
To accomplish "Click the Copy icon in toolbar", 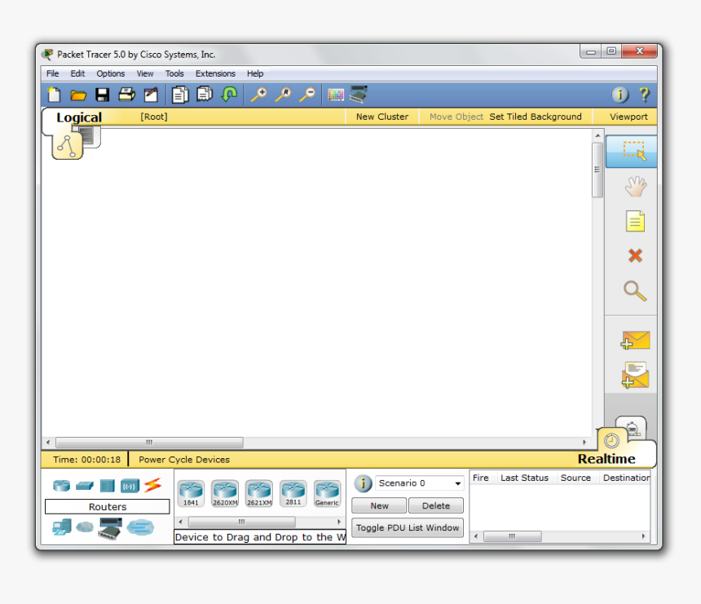I will pos(180,95).
